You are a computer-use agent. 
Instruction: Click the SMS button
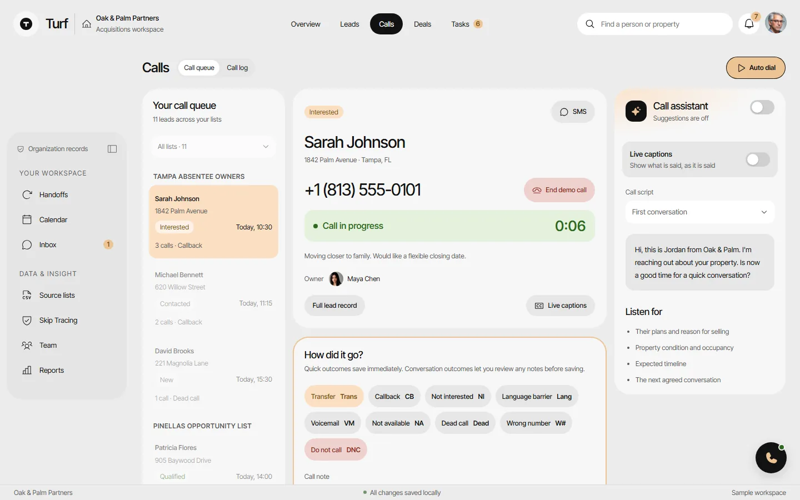click(573, 112)
